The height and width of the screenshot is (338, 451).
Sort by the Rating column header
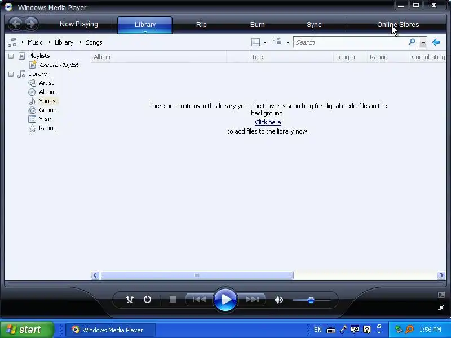(388, 57)
